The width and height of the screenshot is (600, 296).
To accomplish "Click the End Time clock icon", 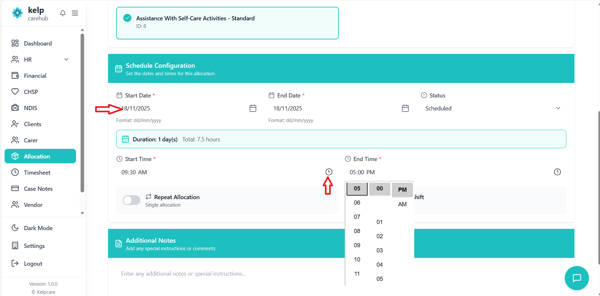I will coord(557,172).
